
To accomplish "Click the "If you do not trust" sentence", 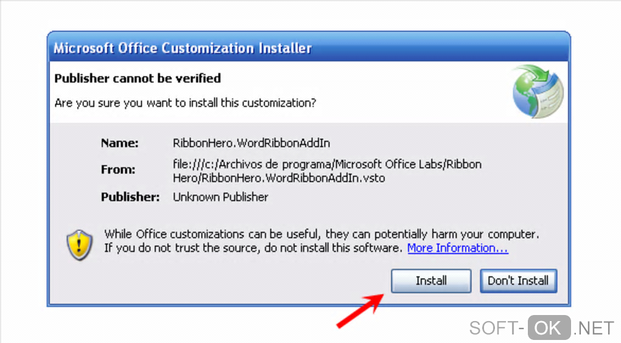I will coord(253,248).
